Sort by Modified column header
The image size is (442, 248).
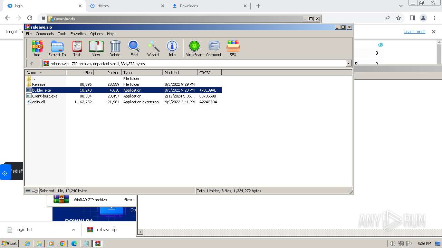(x=180, y=72)
